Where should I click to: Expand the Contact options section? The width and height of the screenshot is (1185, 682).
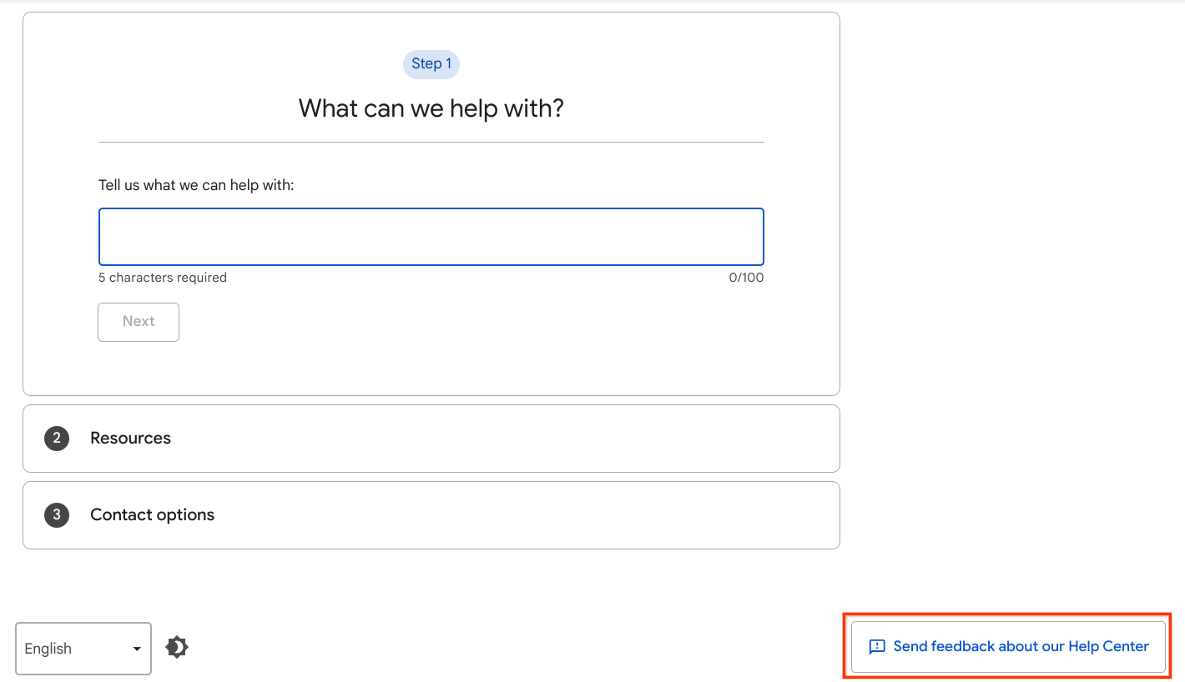coord(431,514)
